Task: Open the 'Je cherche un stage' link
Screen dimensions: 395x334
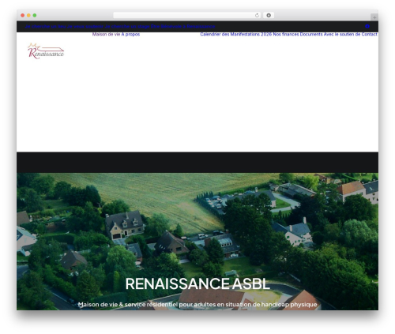Action: (x=127, y=26)
